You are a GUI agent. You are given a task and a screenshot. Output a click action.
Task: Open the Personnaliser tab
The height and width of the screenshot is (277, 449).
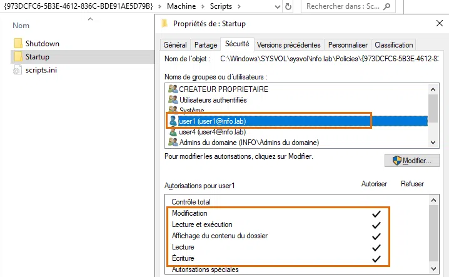[348, 45]
